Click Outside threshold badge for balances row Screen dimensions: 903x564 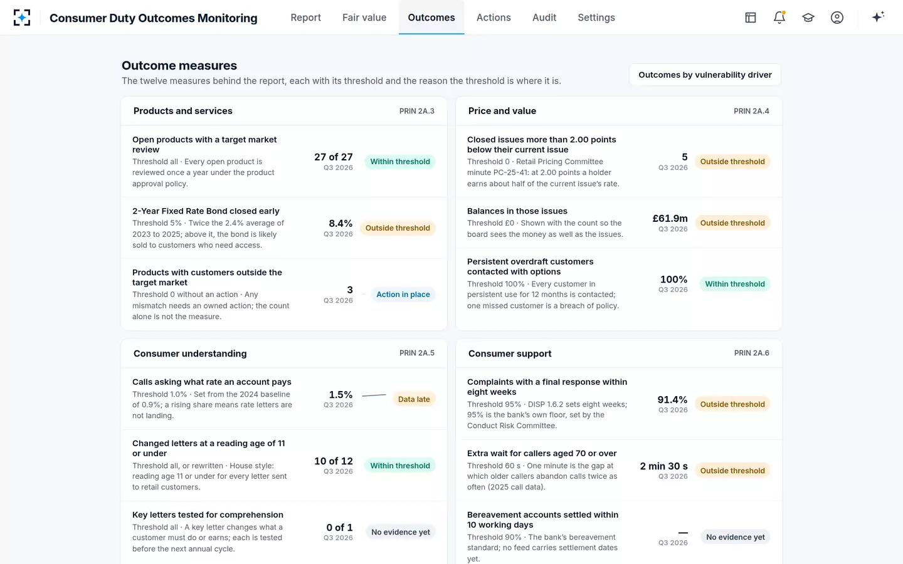[x=732, y=223]
